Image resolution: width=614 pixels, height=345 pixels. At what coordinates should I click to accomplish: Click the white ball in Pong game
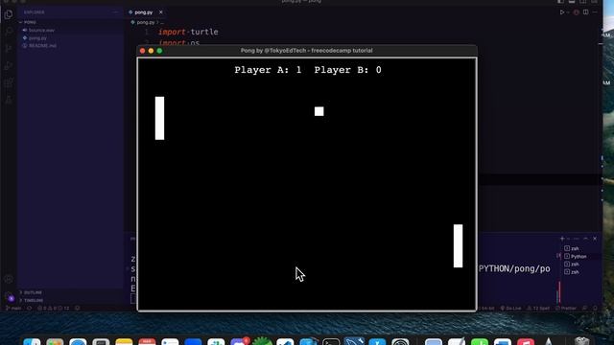tap(319, 111)
